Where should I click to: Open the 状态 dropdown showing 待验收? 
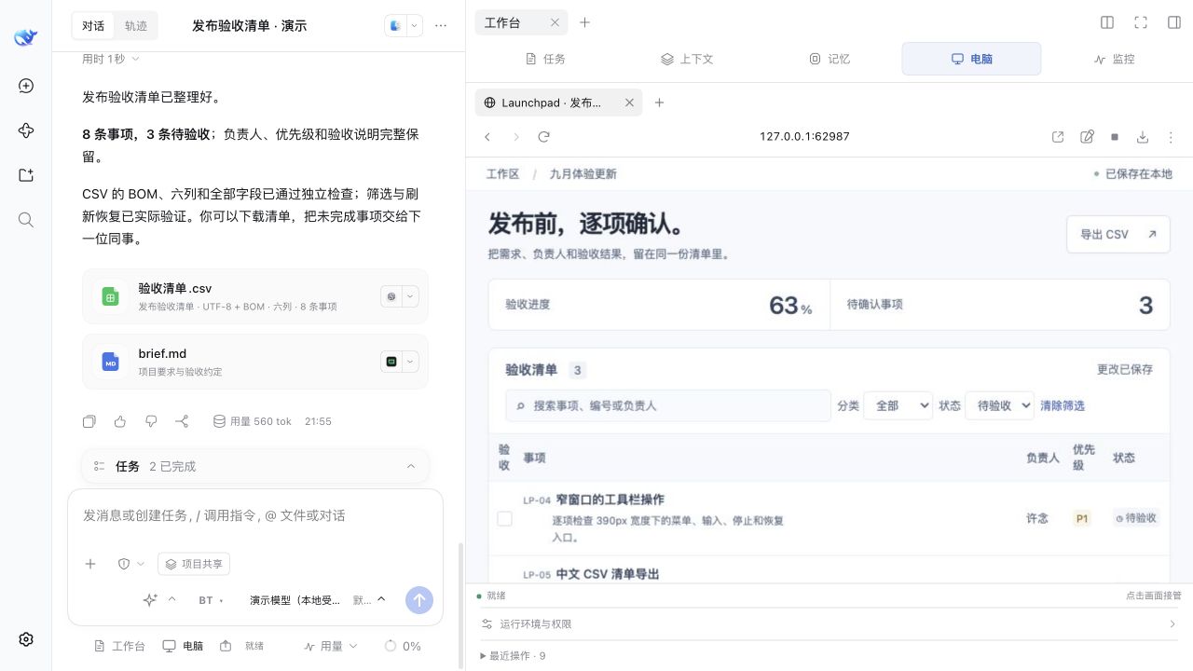tap(999, 405)
